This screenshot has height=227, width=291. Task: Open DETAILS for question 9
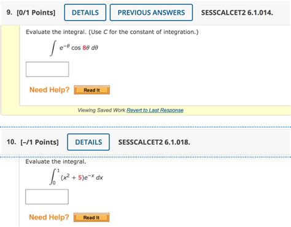(x=85, y=12)
